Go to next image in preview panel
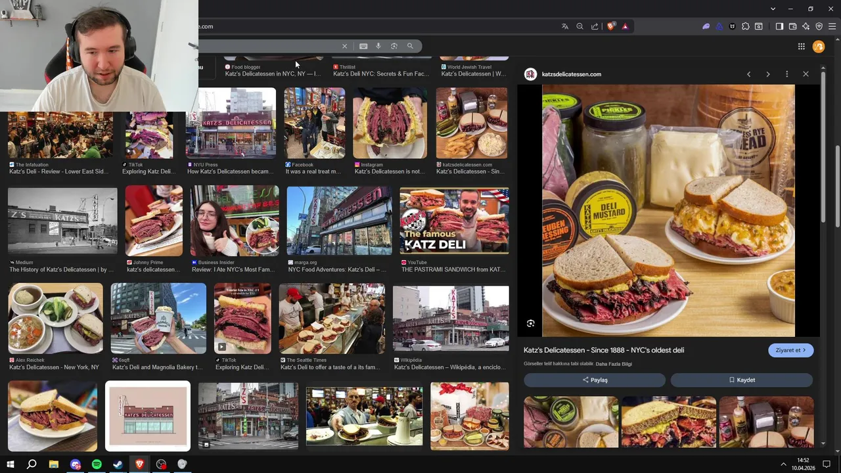841x473 pixels. click(767, 74)
